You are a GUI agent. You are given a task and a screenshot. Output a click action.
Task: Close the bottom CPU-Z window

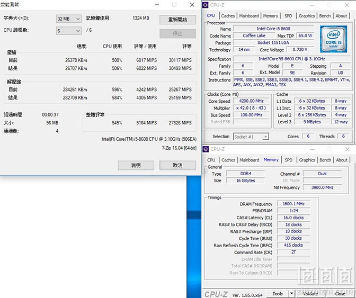coord(348,149)
